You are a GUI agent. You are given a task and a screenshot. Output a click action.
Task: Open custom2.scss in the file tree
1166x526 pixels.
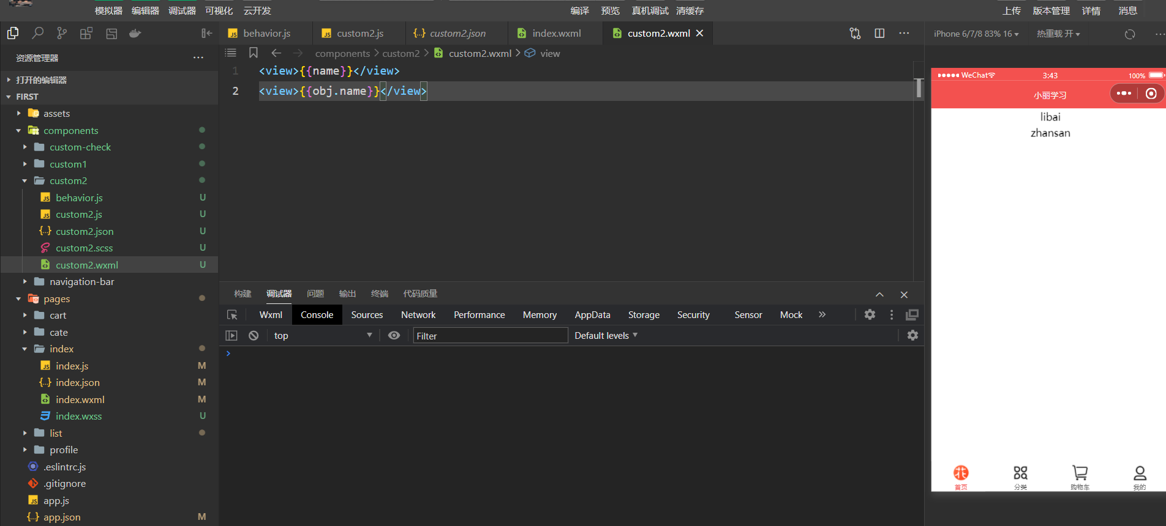85,248
